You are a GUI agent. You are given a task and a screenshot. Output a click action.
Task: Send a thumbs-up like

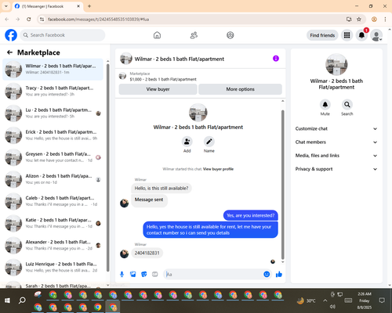(279, 274)
